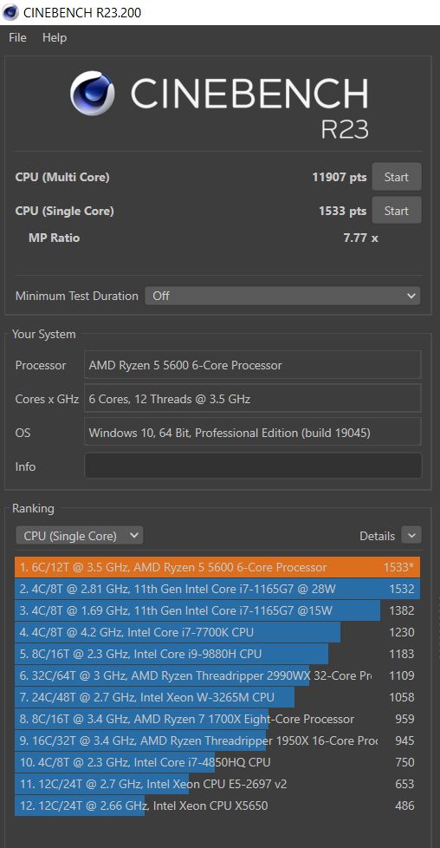Click the Processor field showing Ryzen 5 5600
The height and width of the screenshot is (848, 440).
252,365
